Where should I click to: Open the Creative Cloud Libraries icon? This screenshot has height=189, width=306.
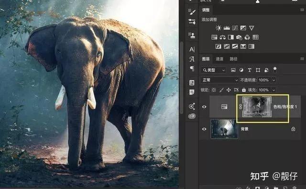click(192, 116)
